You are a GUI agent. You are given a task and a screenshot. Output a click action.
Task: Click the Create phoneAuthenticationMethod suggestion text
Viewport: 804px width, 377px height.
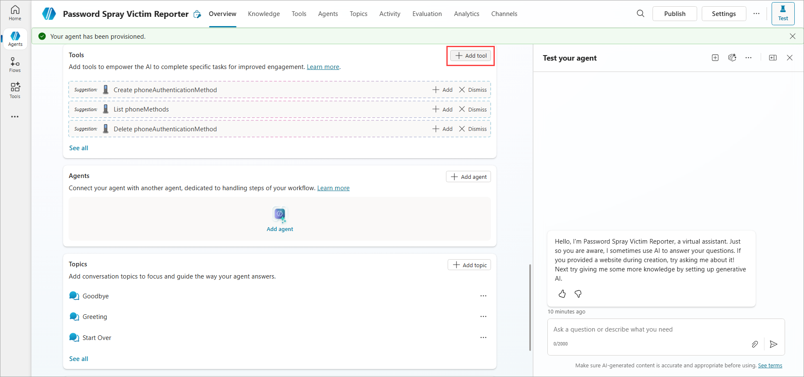click(x=165, y=90)
